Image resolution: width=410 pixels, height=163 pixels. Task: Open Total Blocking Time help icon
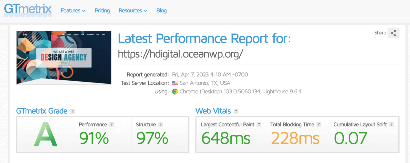319,124
